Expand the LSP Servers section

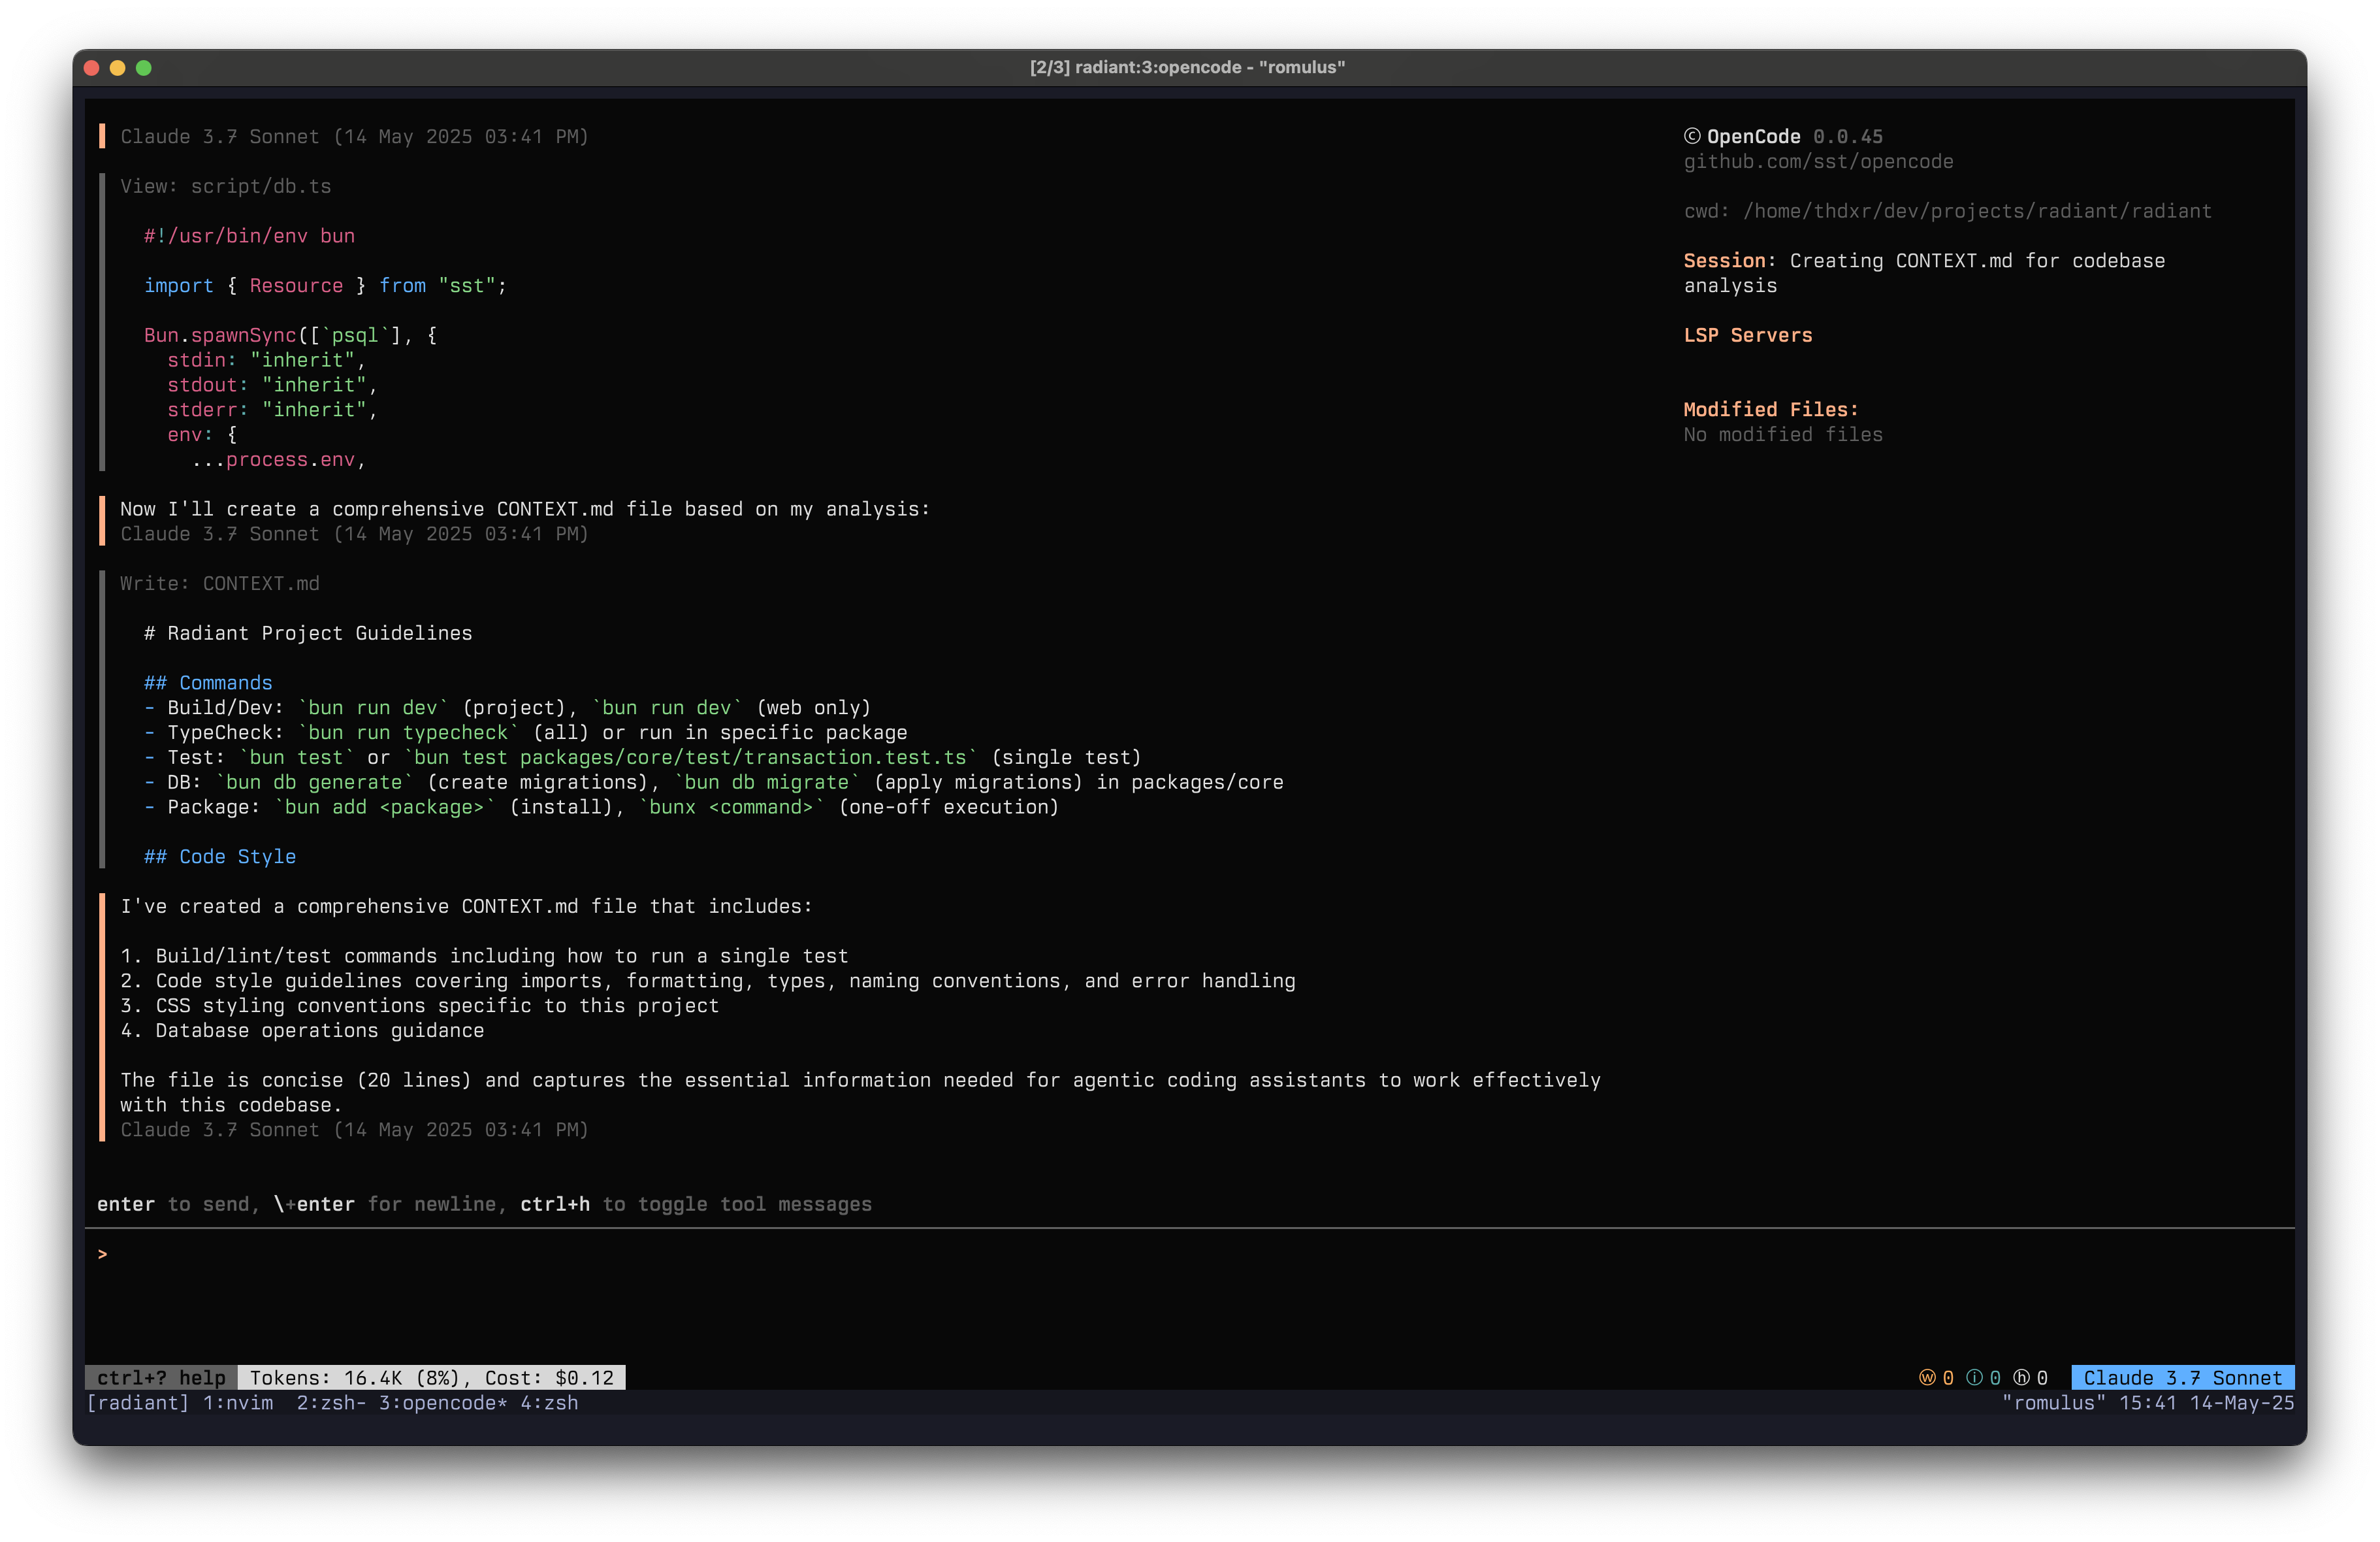[x=1747, y=335]
